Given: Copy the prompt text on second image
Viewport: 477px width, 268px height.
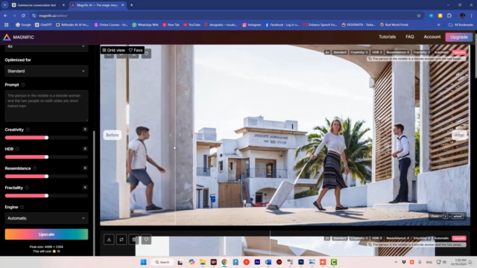Looking at the screenshot, I should [370, 245].
